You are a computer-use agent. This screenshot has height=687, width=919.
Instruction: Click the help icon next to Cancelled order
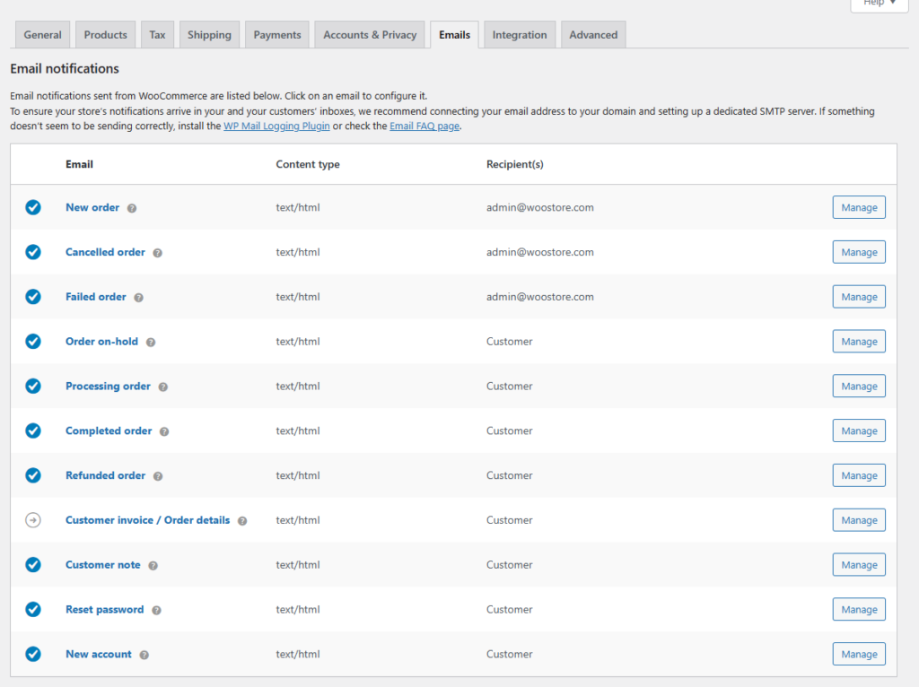pyautogui.click(x=158, y=253)
